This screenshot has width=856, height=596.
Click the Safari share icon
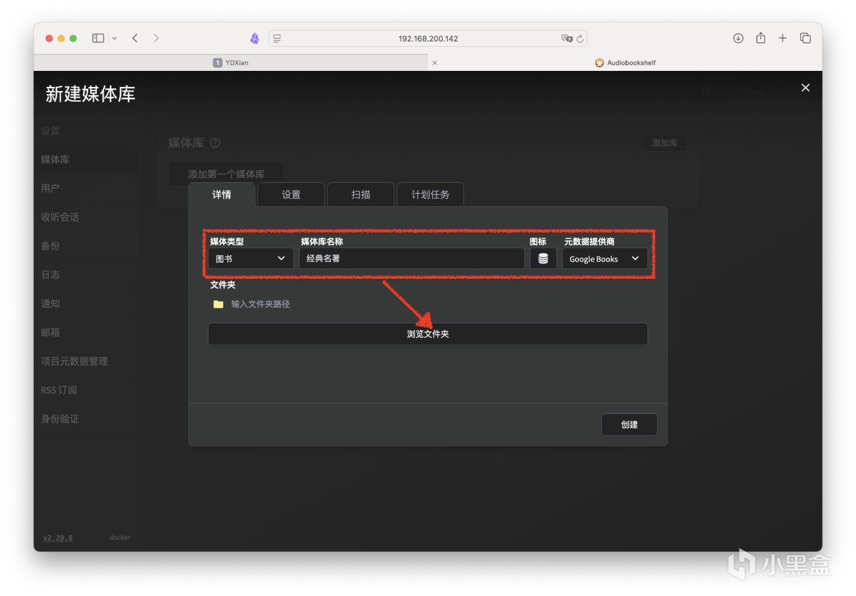pos(760,38)
